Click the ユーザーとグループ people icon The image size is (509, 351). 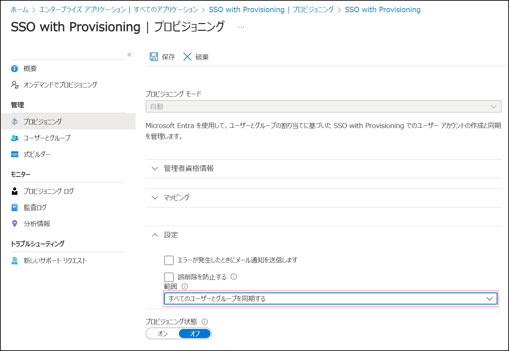[x=15, y=138]
